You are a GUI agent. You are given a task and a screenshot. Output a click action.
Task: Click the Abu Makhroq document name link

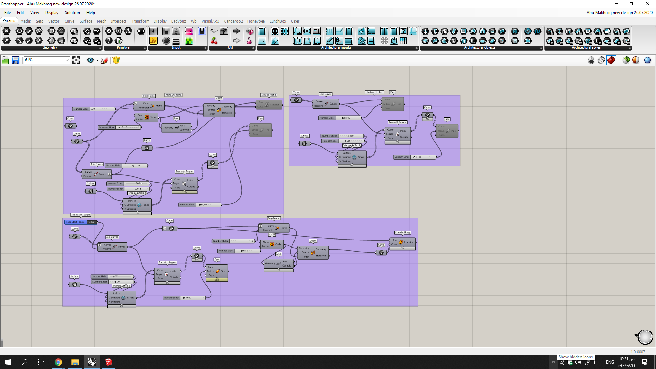click(x=619, y=13)
